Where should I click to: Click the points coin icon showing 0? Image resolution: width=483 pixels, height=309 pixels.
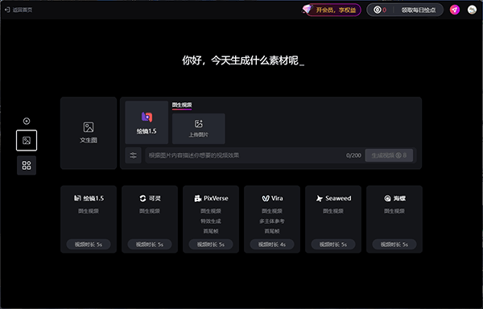(378, 10)
